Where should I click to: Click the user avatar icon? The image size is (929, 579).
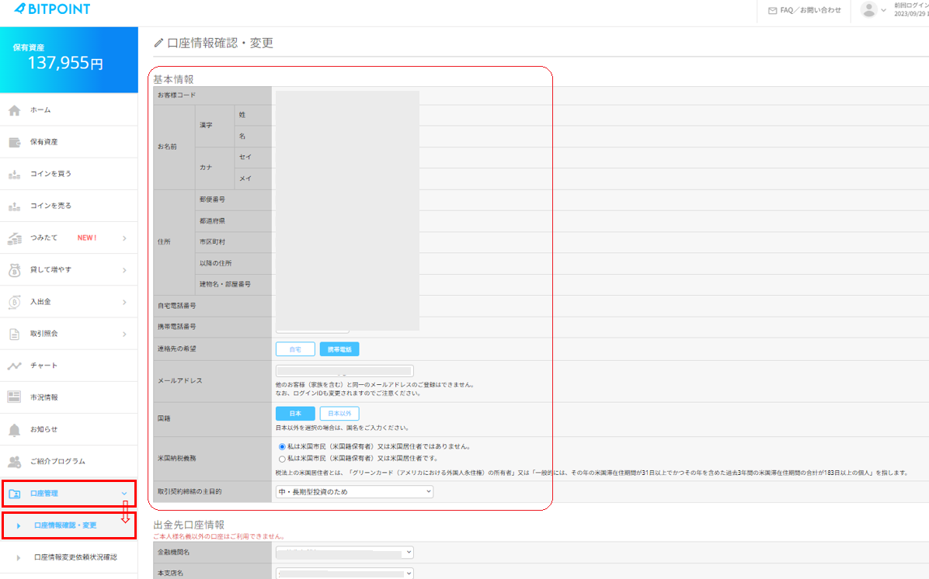coord(868,10)
